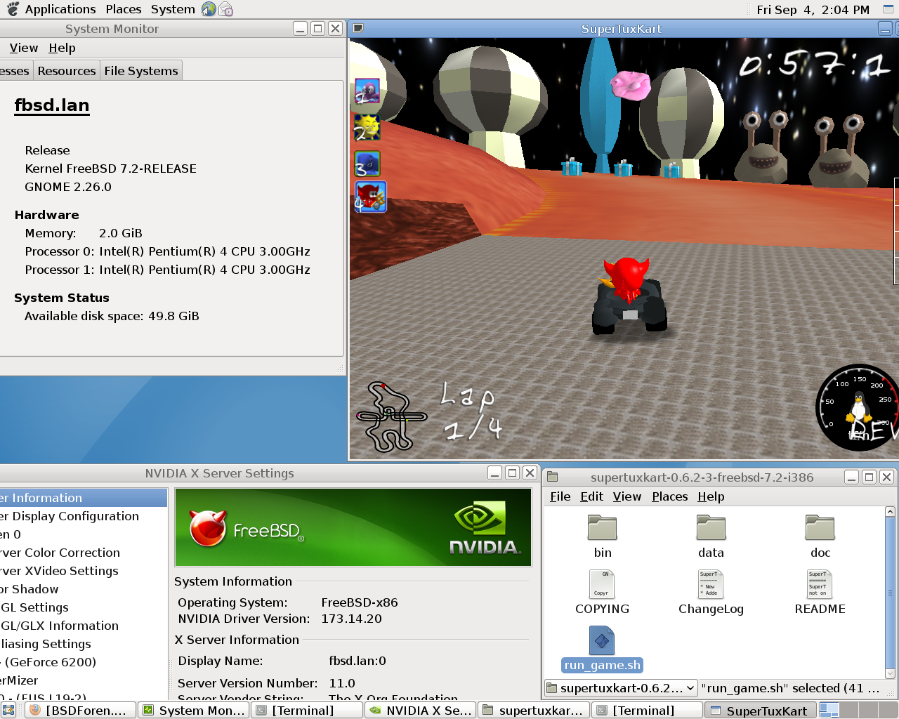Viewport: 899px width, 719px height.
Task: Switch to supertuxkart folder taskbar button
Action: tap(534, 711)
